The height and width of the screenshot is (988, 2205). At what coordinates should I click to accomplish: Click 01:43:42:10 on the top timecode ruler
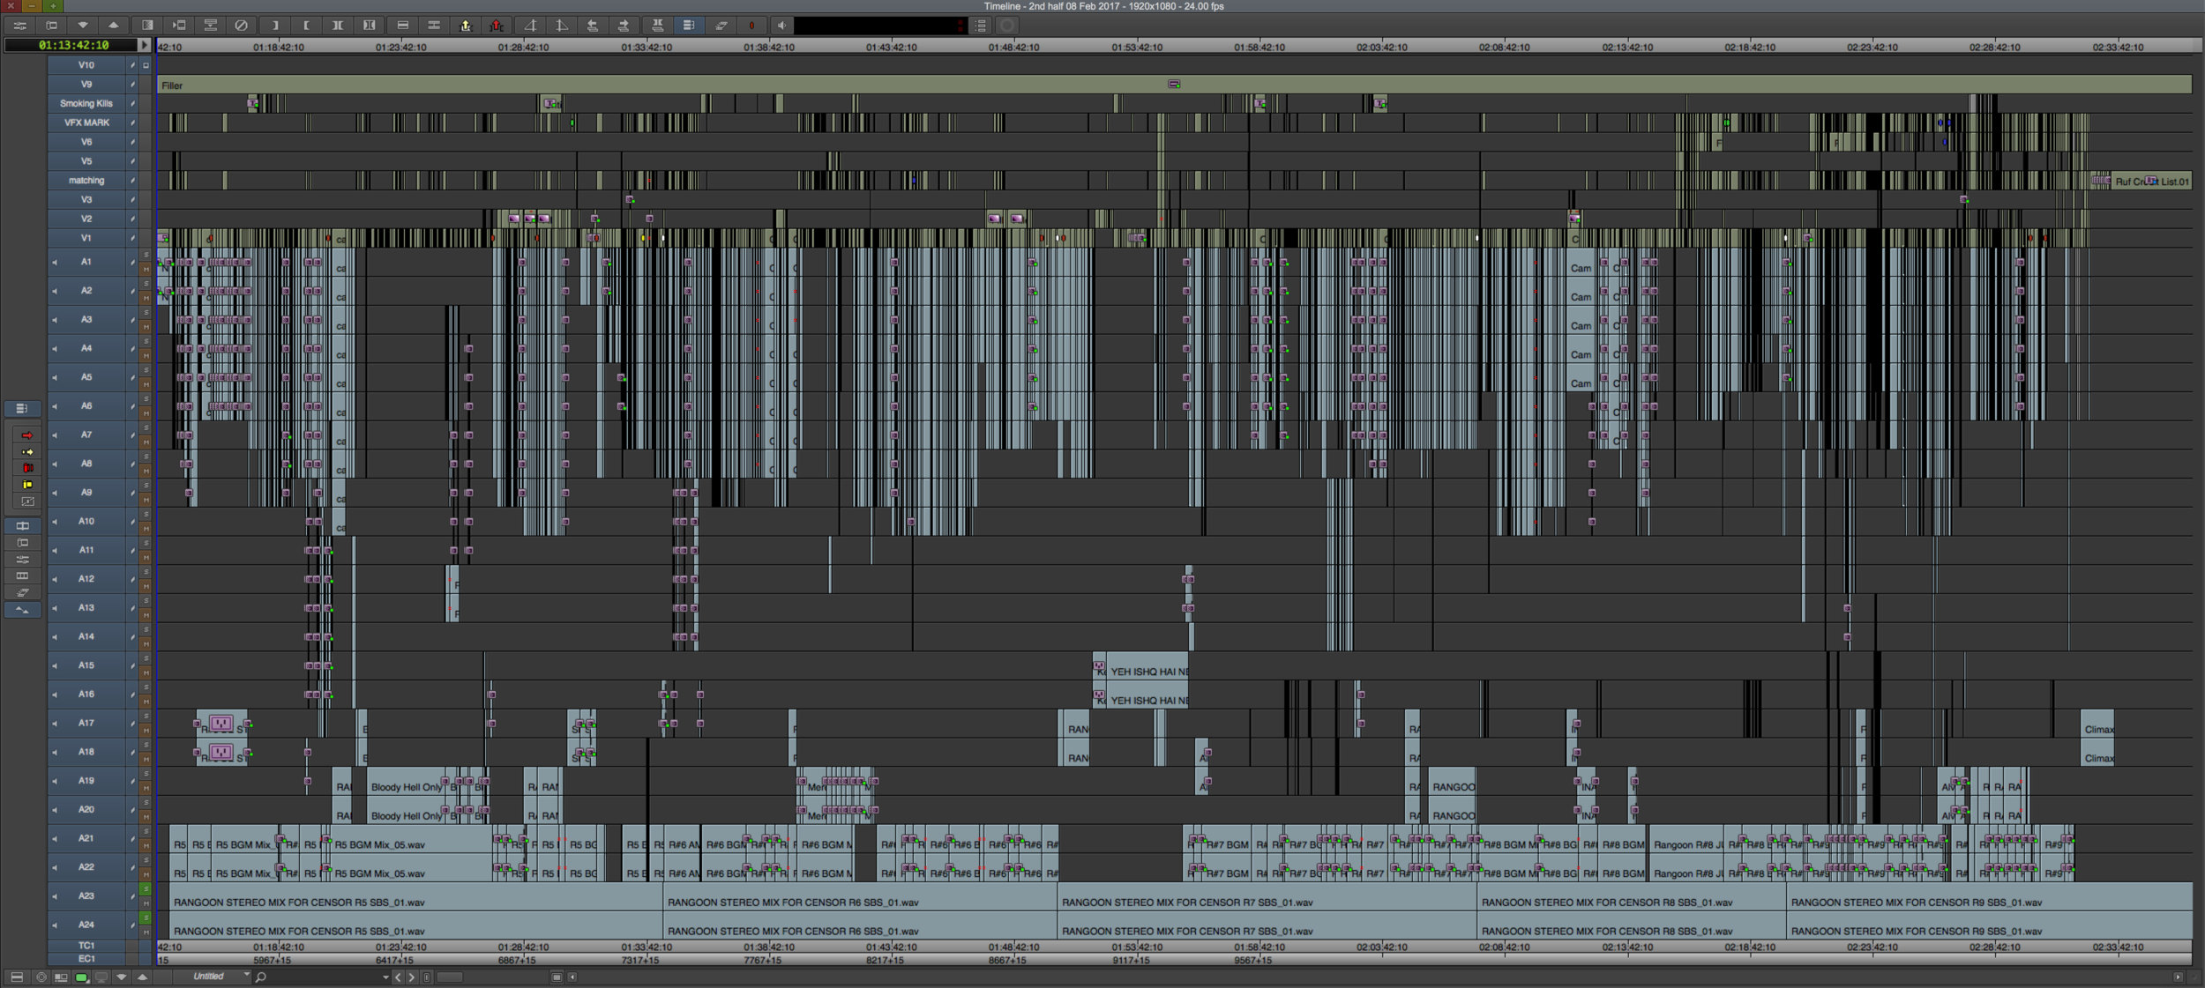point(891,48)
